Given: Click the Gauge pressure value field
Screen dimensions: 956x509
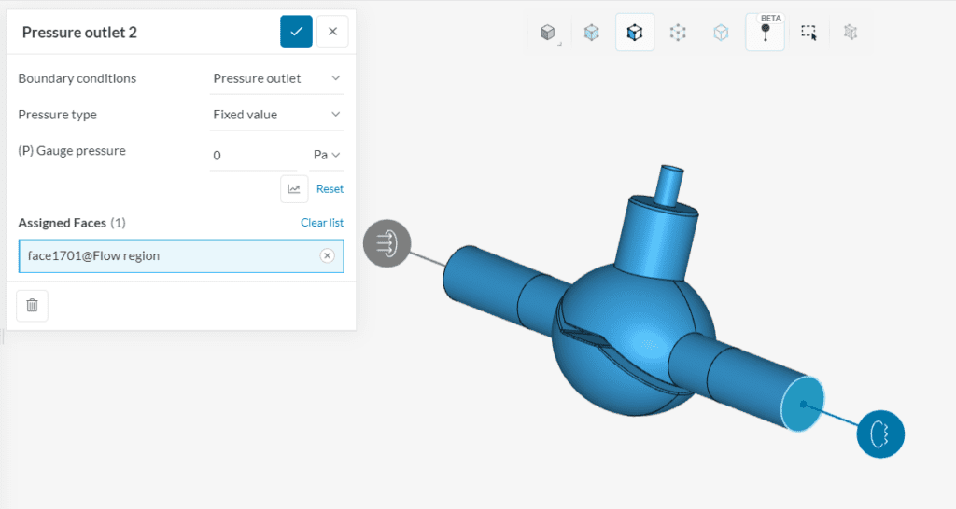Looking at the screenshot, I should click(252, 155).
